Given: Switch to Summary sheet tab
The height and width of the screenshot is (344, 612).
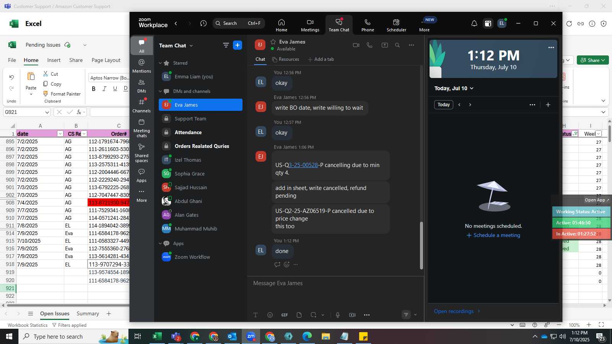Looking at the screenshot, I should [x=88, y=313].
